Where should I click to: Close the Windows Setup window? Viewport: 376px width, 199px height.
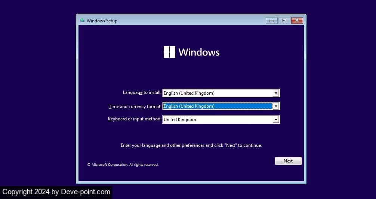tap(297, 20)
